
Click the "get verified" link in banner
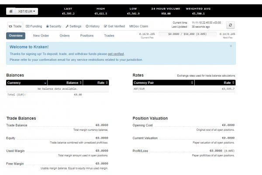click(x=116, y=53)
